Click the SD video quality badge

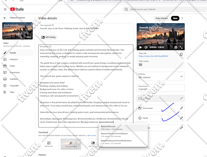[140, 65]
